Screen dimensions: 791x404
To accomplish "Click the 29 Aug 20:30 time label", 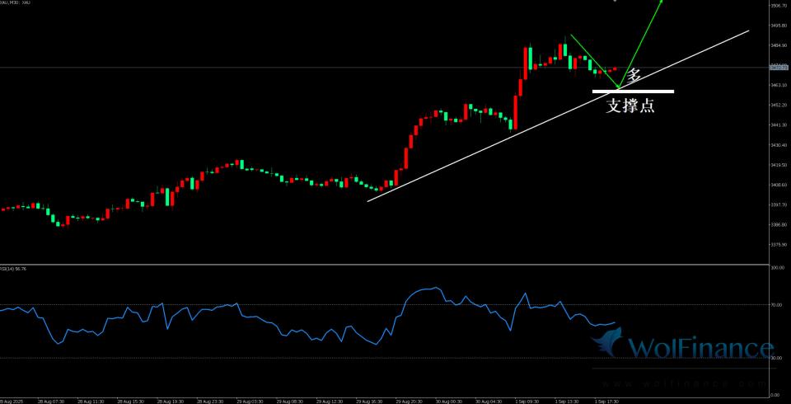I will pyautogui.click(x=410, y=401).
